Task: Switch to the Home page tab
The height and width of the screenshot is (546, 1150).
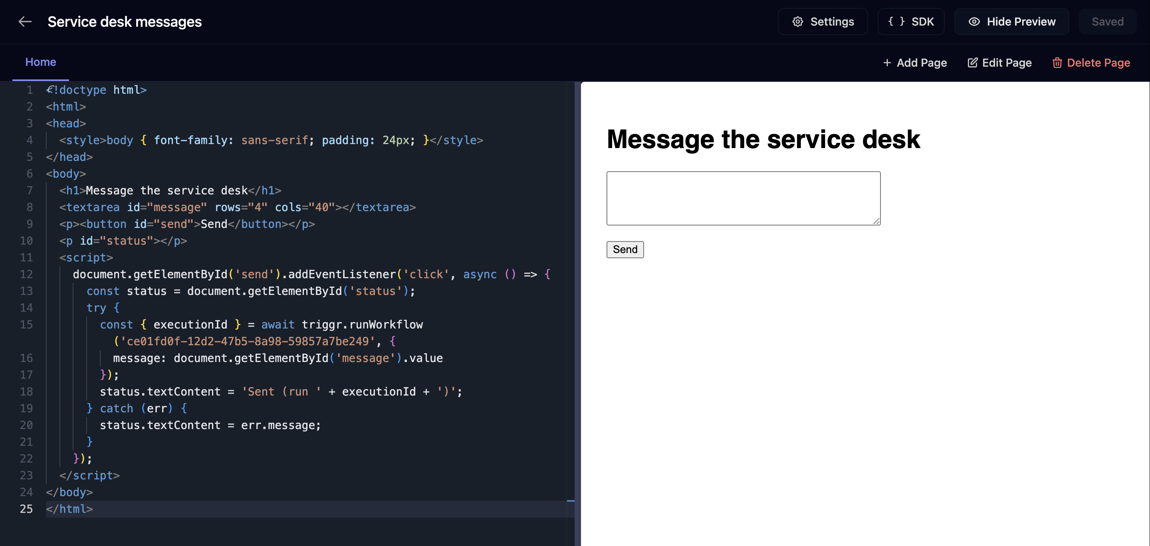Action: click(41, 62)
